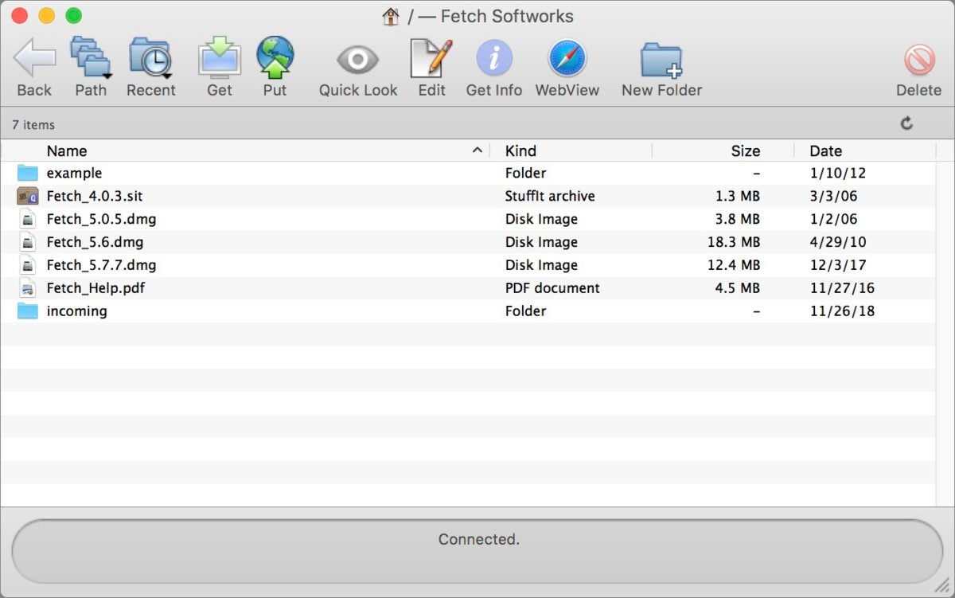Image resolution: width=955 pixels, height=598 pixels.
Task: Click the home icon in title bar
Action: pyautogui.click(x=391, y=16)
